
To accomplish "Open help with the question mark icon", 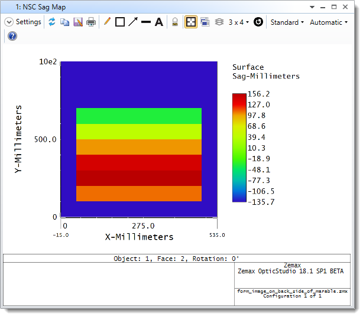I will coord(12,36).
